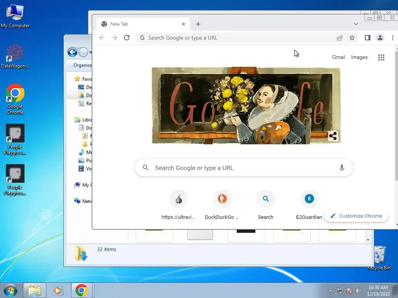This screenshot has height=298, width=398.
Task: Open the network tray icon
Action: (340, 291)
